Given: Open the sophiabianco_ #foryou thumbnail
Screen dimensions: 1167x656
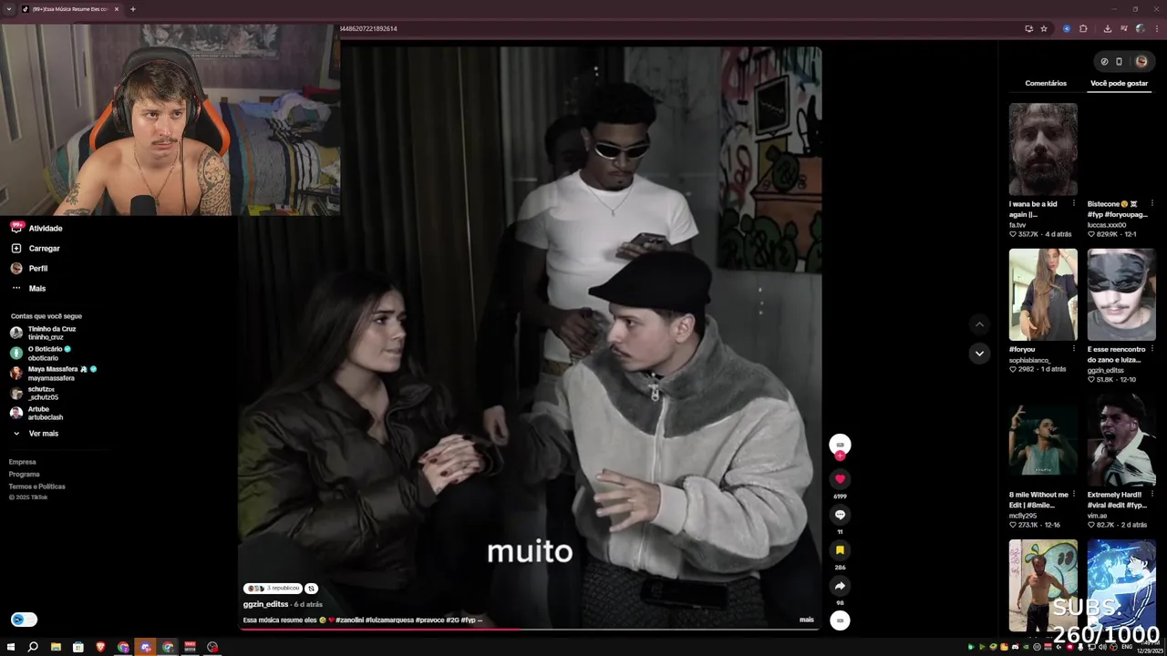Looking at the screenshot, I should [x=1043, y=294].
